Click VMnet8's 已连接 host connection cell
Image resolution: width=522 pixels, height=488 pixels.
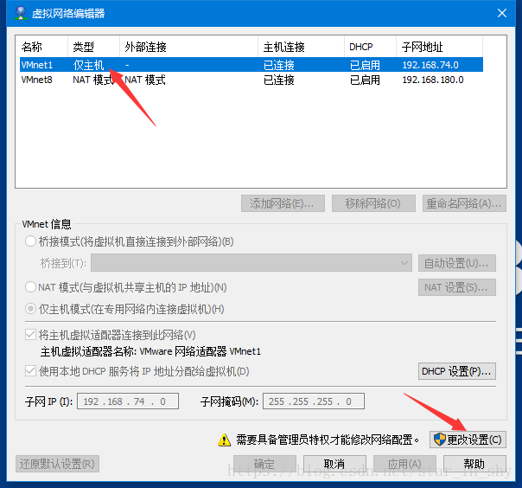click(x=279, y=80)
